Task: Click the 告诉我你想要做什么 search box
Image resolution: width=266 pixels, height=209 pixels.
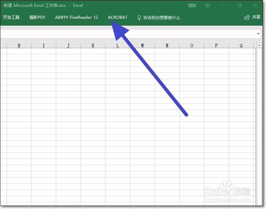Action: click(x=161, y=17)
